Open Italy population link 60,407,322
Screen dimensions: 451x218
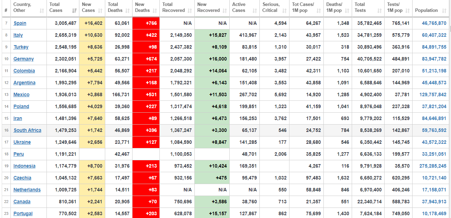(x=434, y=35)
